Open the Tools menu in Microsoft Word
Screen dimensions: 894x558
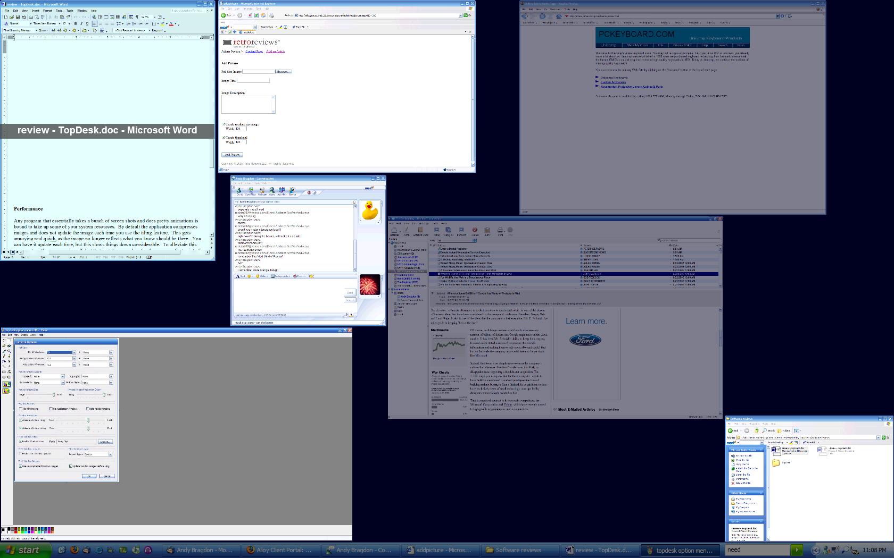(59, 10)
